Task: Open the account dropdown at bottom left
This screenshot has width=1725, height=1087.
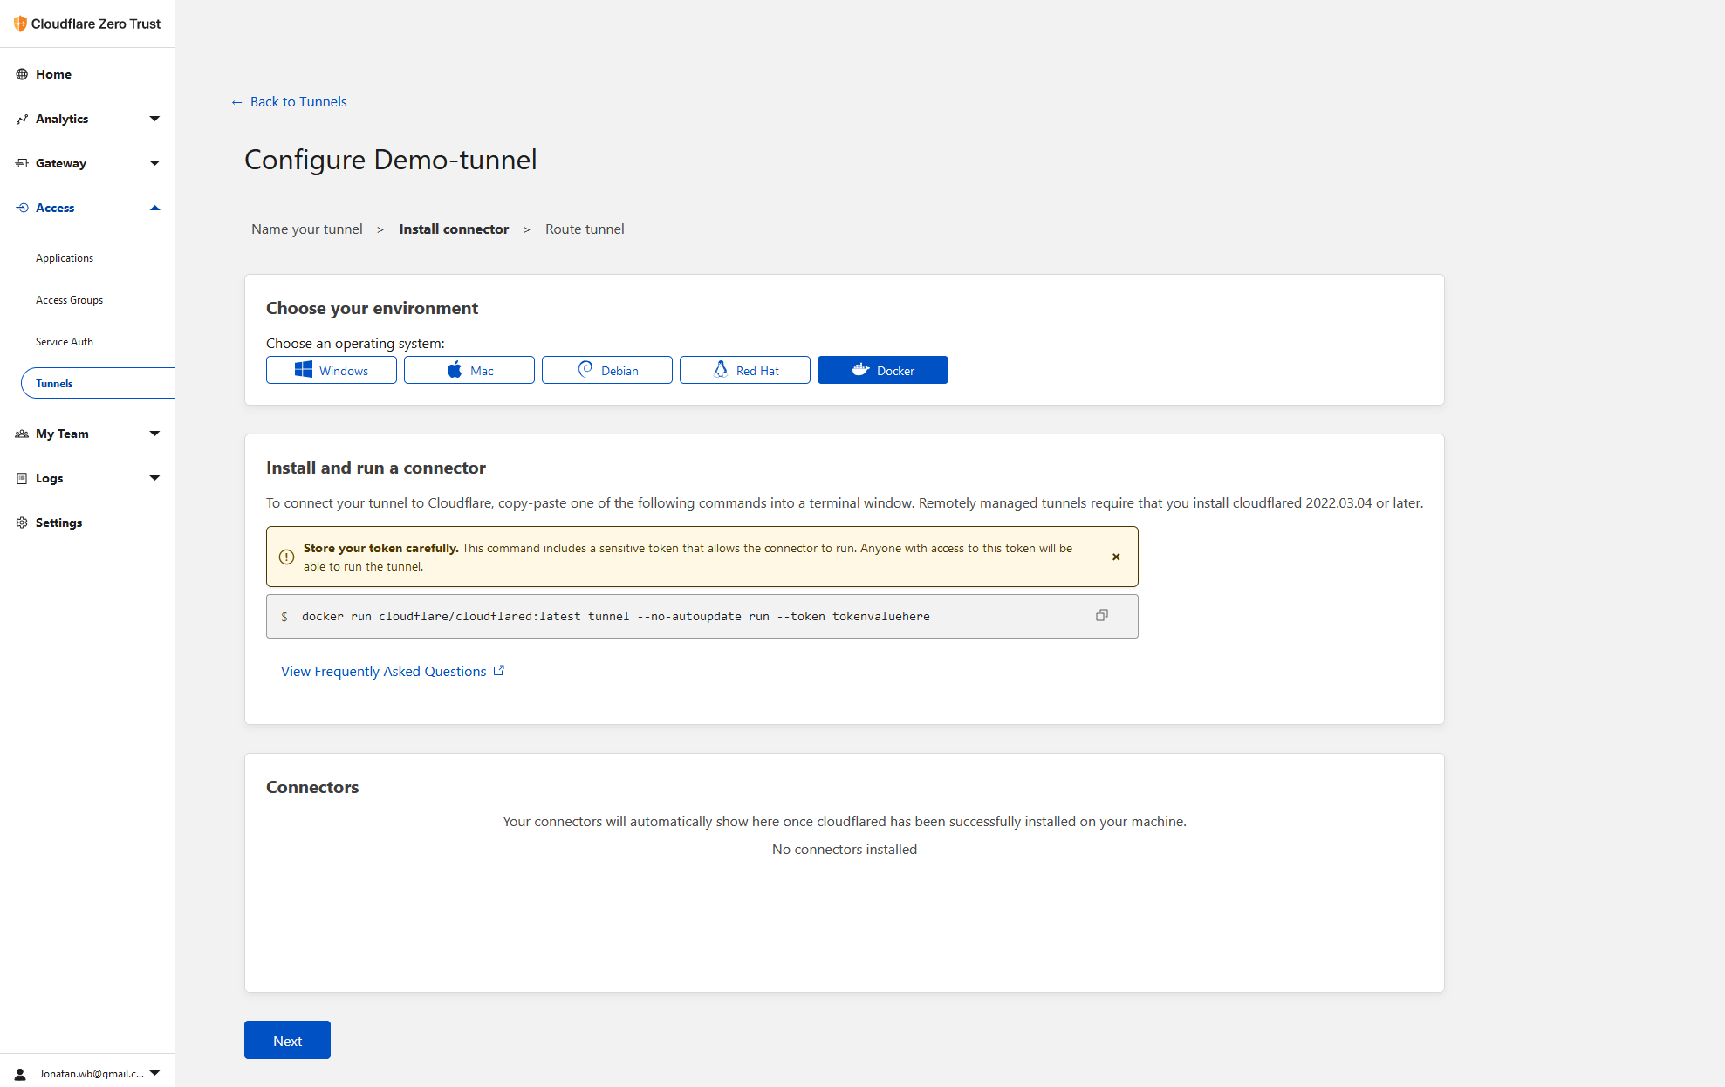Action: (x=155, y=1074)
